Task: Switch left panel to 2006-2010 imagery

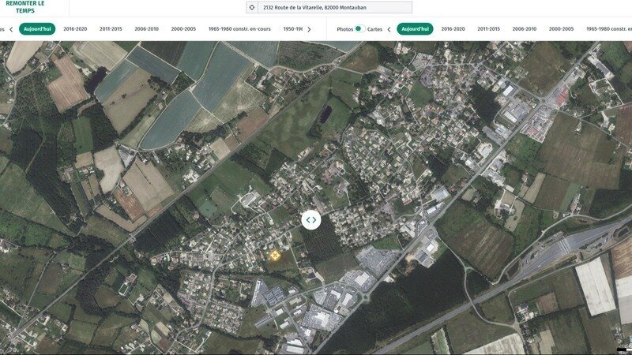Action: (x=146, y=29)
